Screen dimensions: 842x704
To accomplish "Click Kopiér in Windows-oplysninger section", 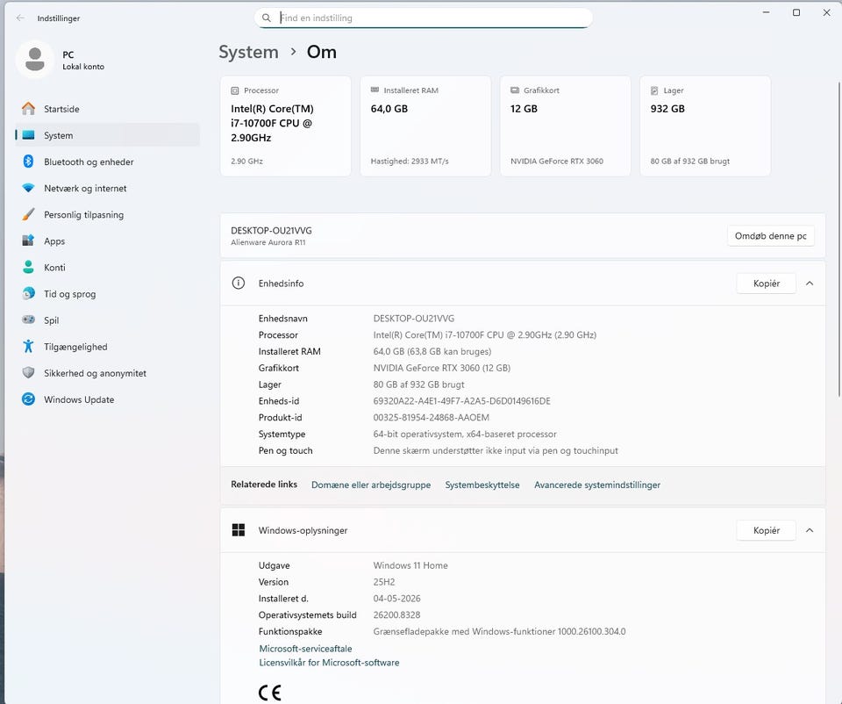I will coord(767,530).
